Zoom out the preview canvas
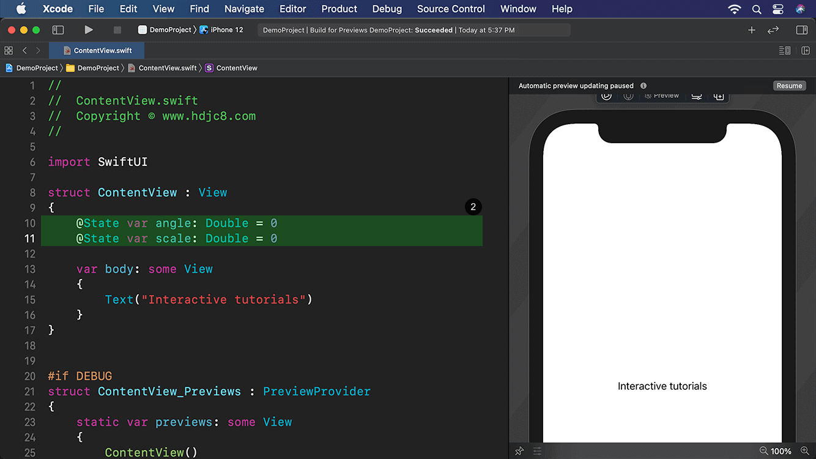 [763, 451]
